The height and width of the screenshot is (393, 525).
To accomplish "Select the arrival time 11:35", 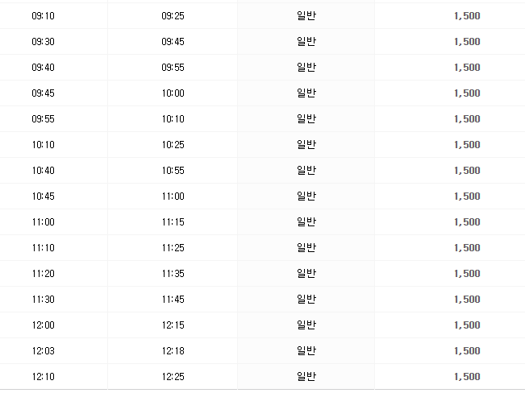I will point(173,274).
